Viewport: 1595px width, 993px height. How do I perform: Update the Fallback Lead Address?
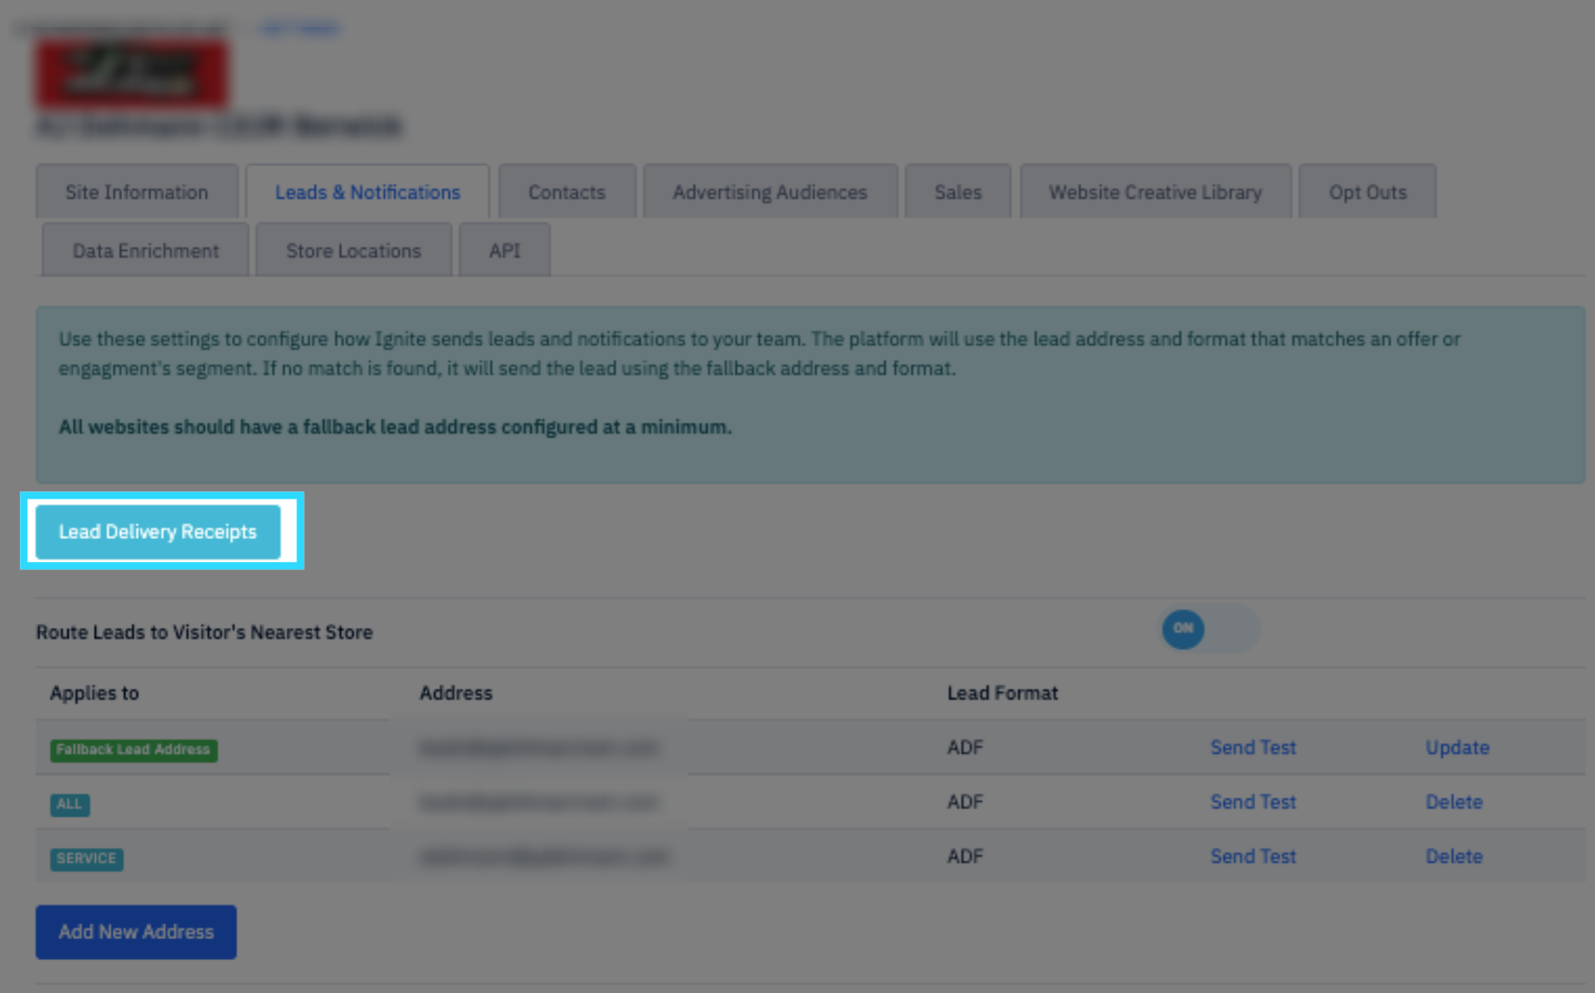click(1457, 747)
